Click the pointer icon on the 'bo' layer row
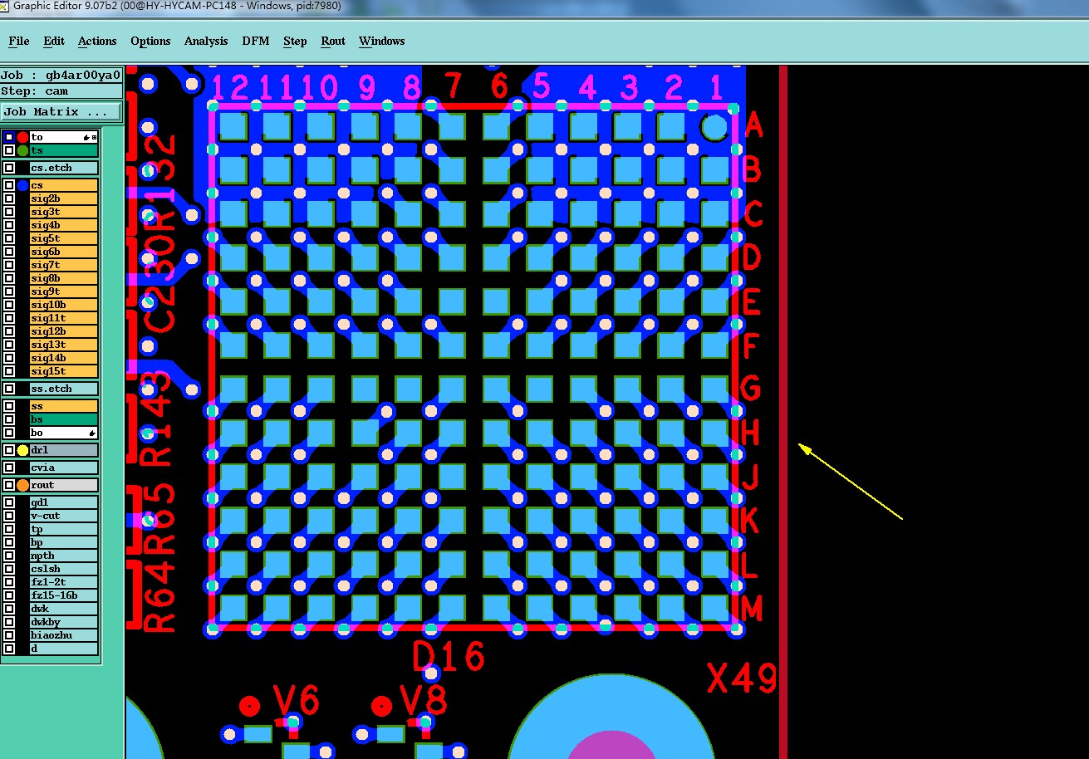Screen dimensions: 1089x759 tap(91, 433)
